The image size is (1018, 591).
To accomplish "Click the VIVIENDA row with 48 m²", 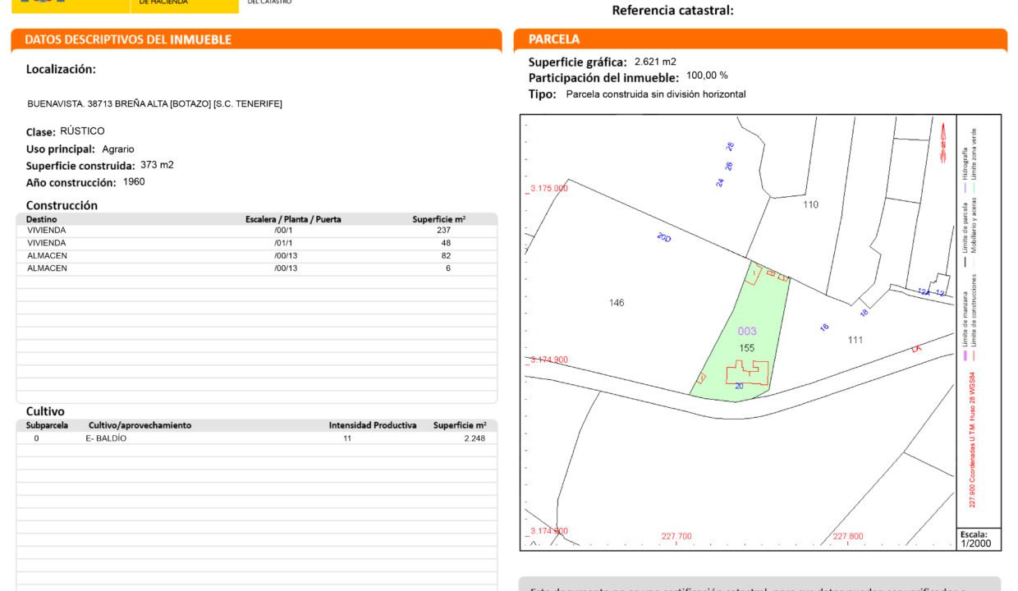I will pos(257,243).
